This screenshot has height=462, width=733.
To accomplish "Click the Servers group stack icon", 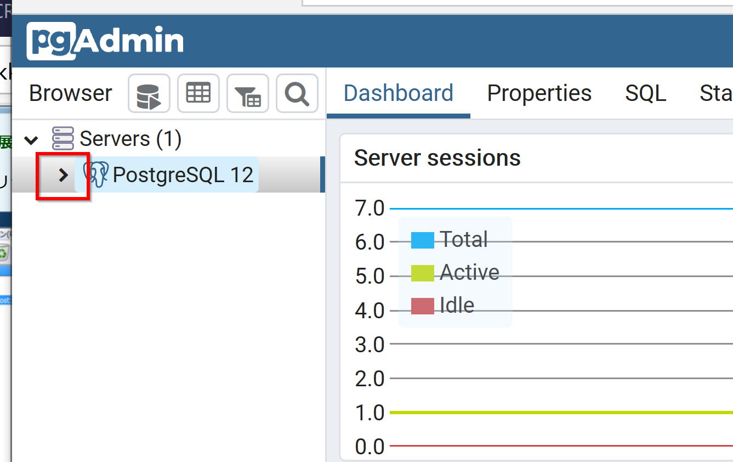I will pos(62,139).
